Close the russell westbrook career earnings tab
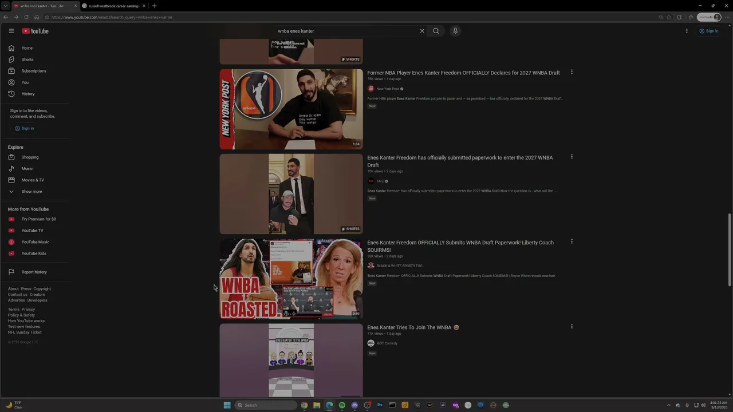The image size is (733, 412). 144,6
